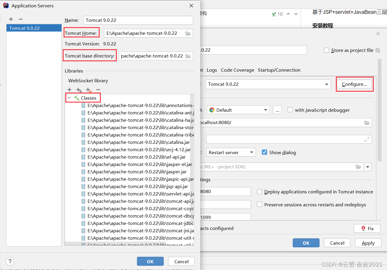This screenshot has width=387, height=270.
Task: Open the Classes hammer icon node
Action: pyautogui.click(x=77, y=98)
